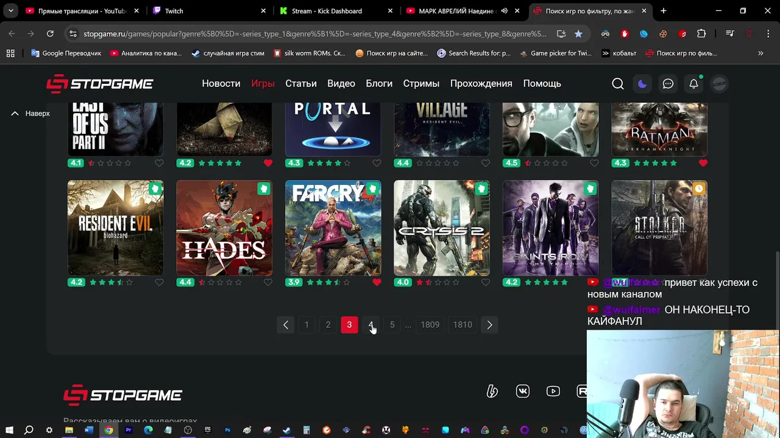Open Chrome tab search dropdown arrow
The image size is (780, 438).
pos(10,11)
